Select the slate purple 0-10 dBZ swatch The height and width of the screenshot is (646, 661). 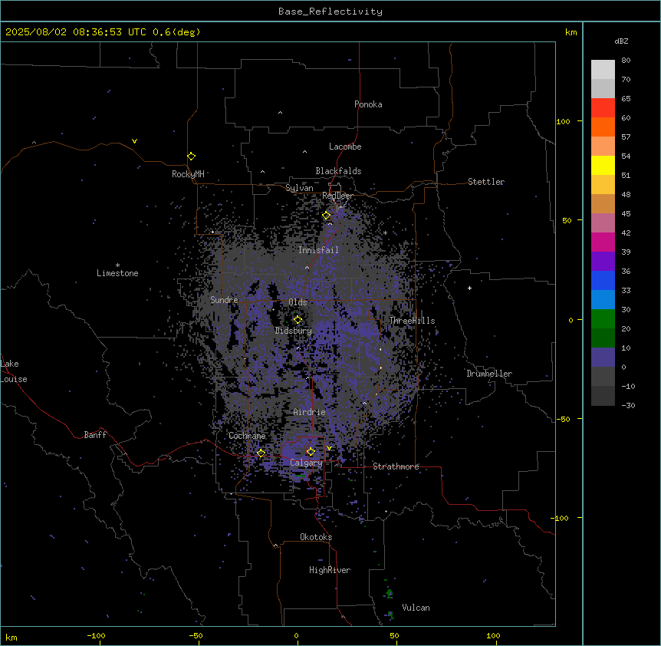pyautogui.click(x=603, y=358)
